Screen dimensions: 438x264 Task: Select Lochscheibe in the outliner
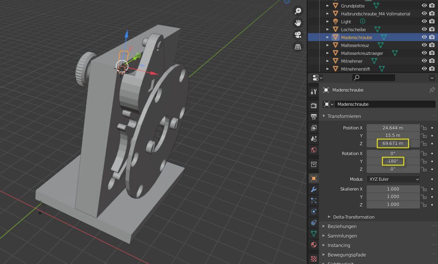click(x=353, y=29)
